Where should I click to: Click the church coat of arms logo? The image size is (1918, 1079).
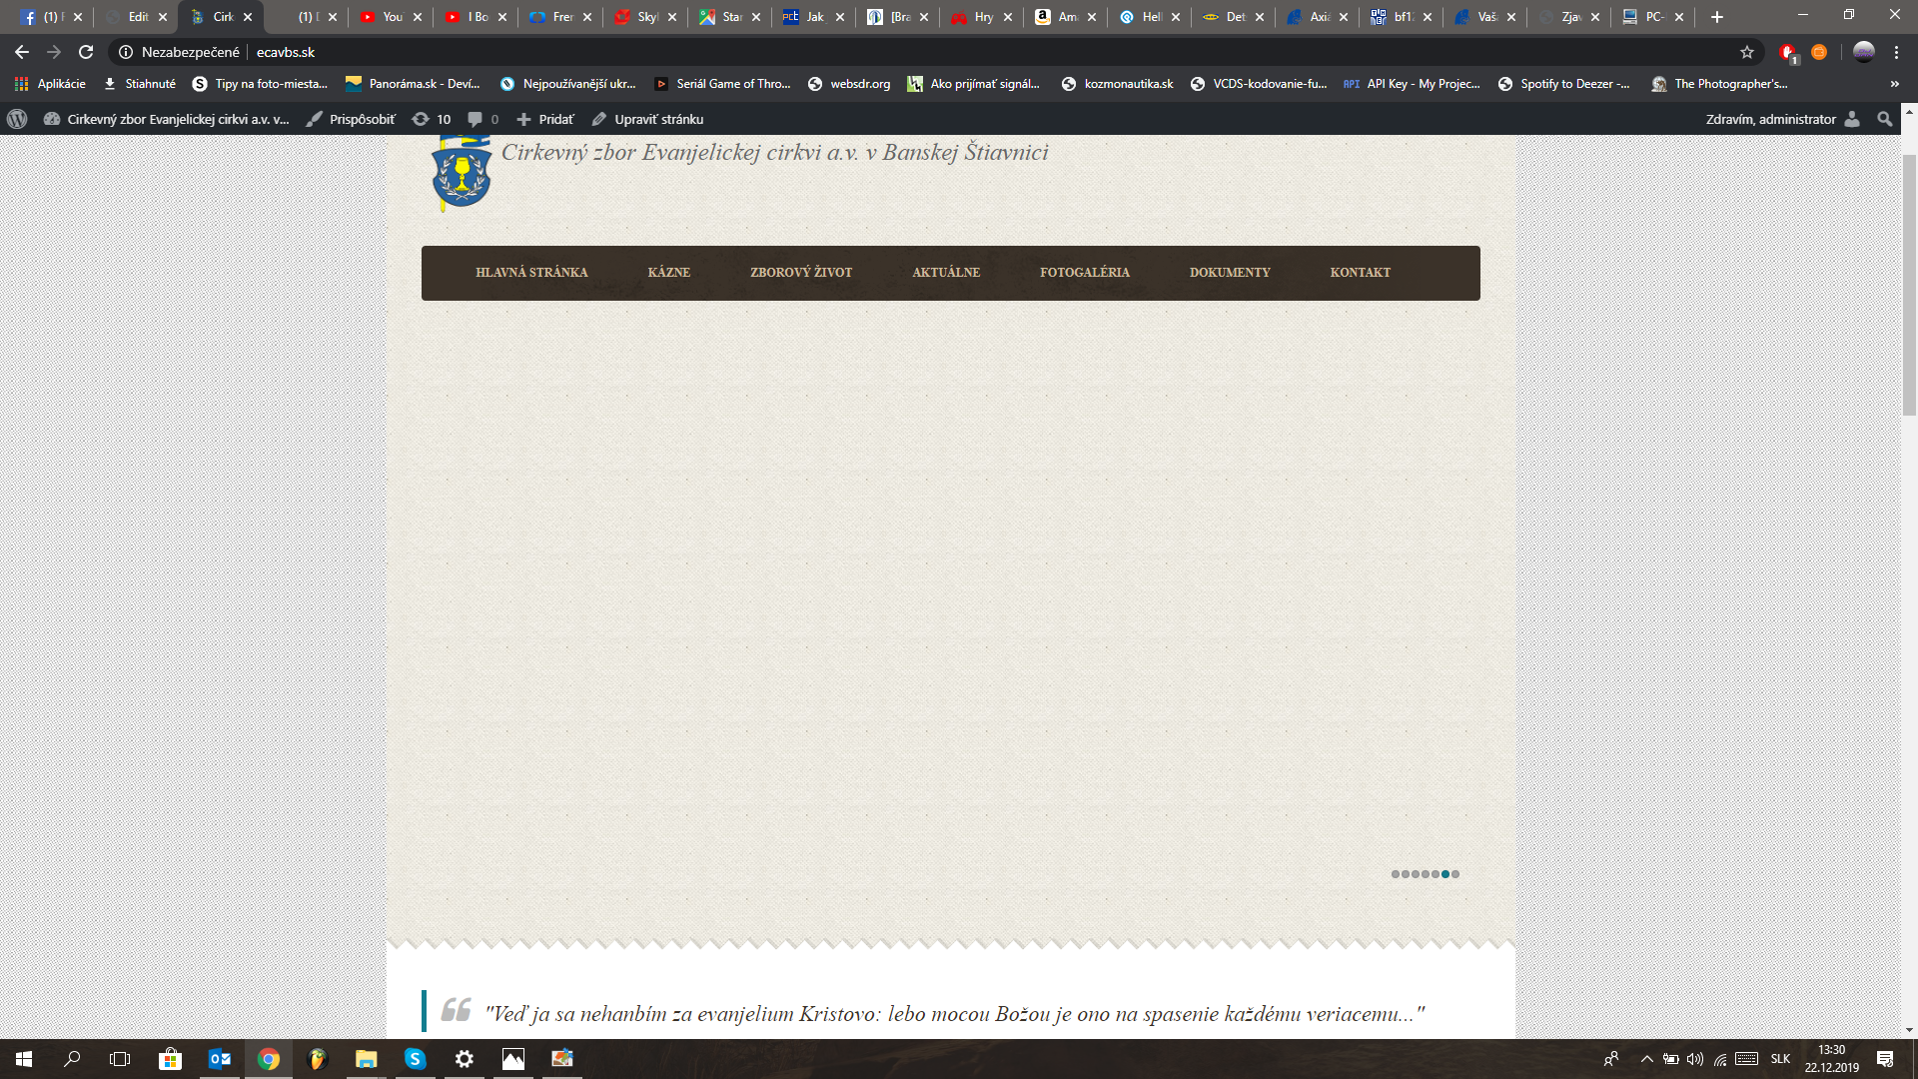461,174
